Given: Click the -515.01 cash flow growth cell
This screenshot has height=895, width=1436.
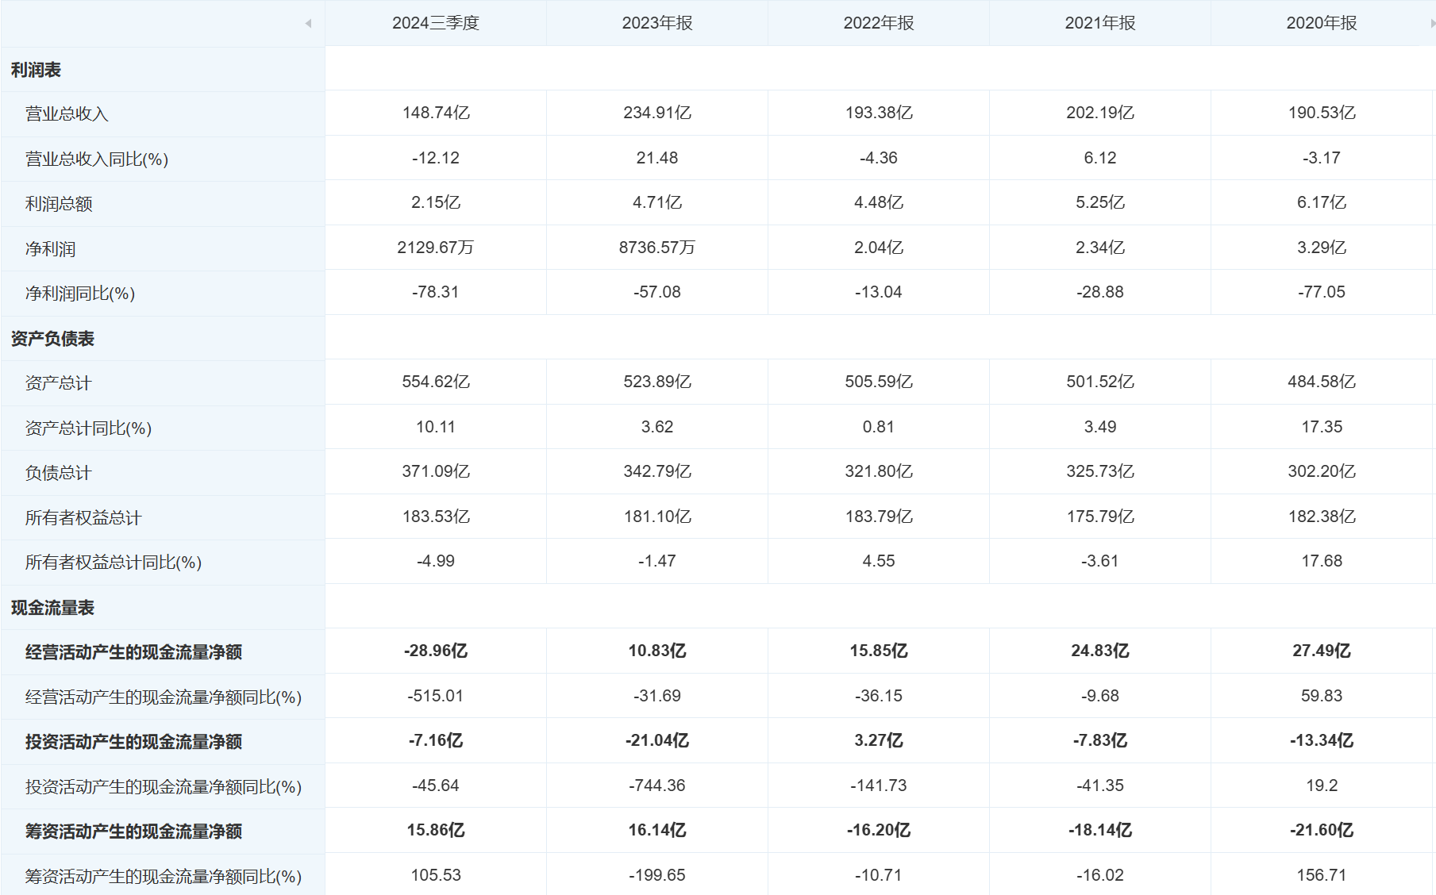Looking at the screenshot, I should [435, 696].
